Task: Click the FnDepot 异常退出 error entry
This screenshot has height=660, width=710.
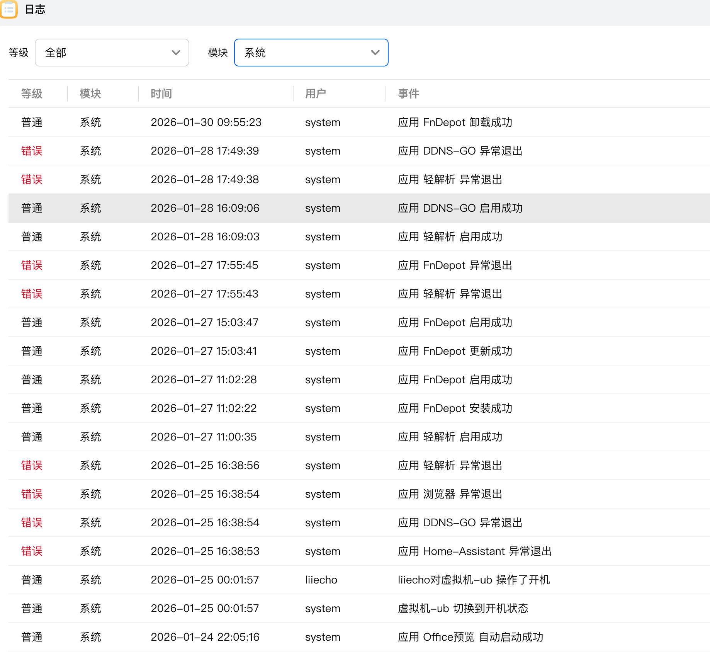Action: [455, 265]
